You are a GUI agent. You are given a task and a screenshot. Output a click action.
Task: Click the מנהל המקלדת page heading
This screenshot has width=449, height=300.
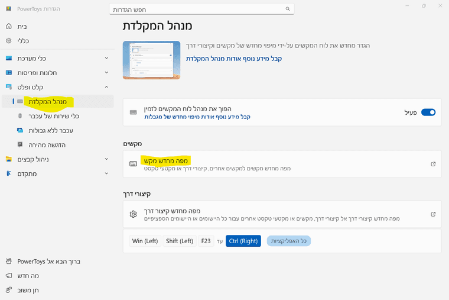(x=157, y=26)
